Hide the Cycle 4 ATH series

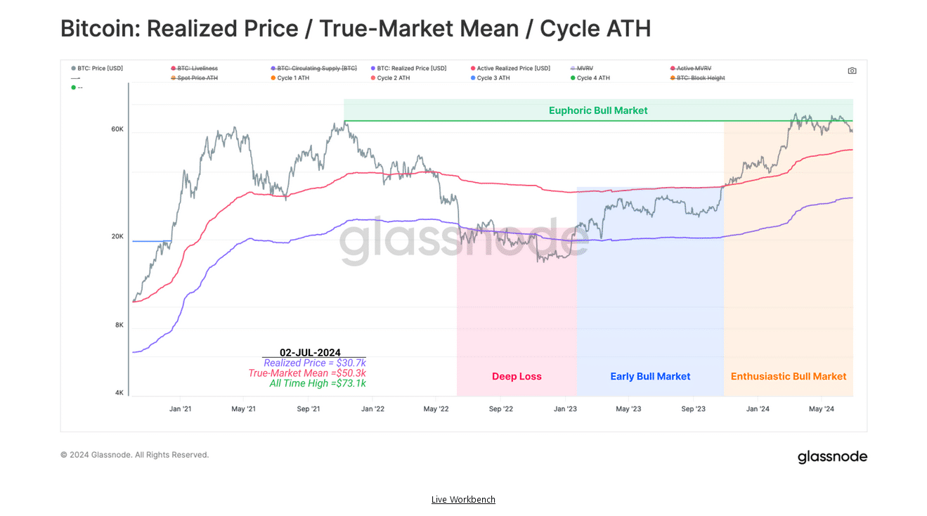593,78
